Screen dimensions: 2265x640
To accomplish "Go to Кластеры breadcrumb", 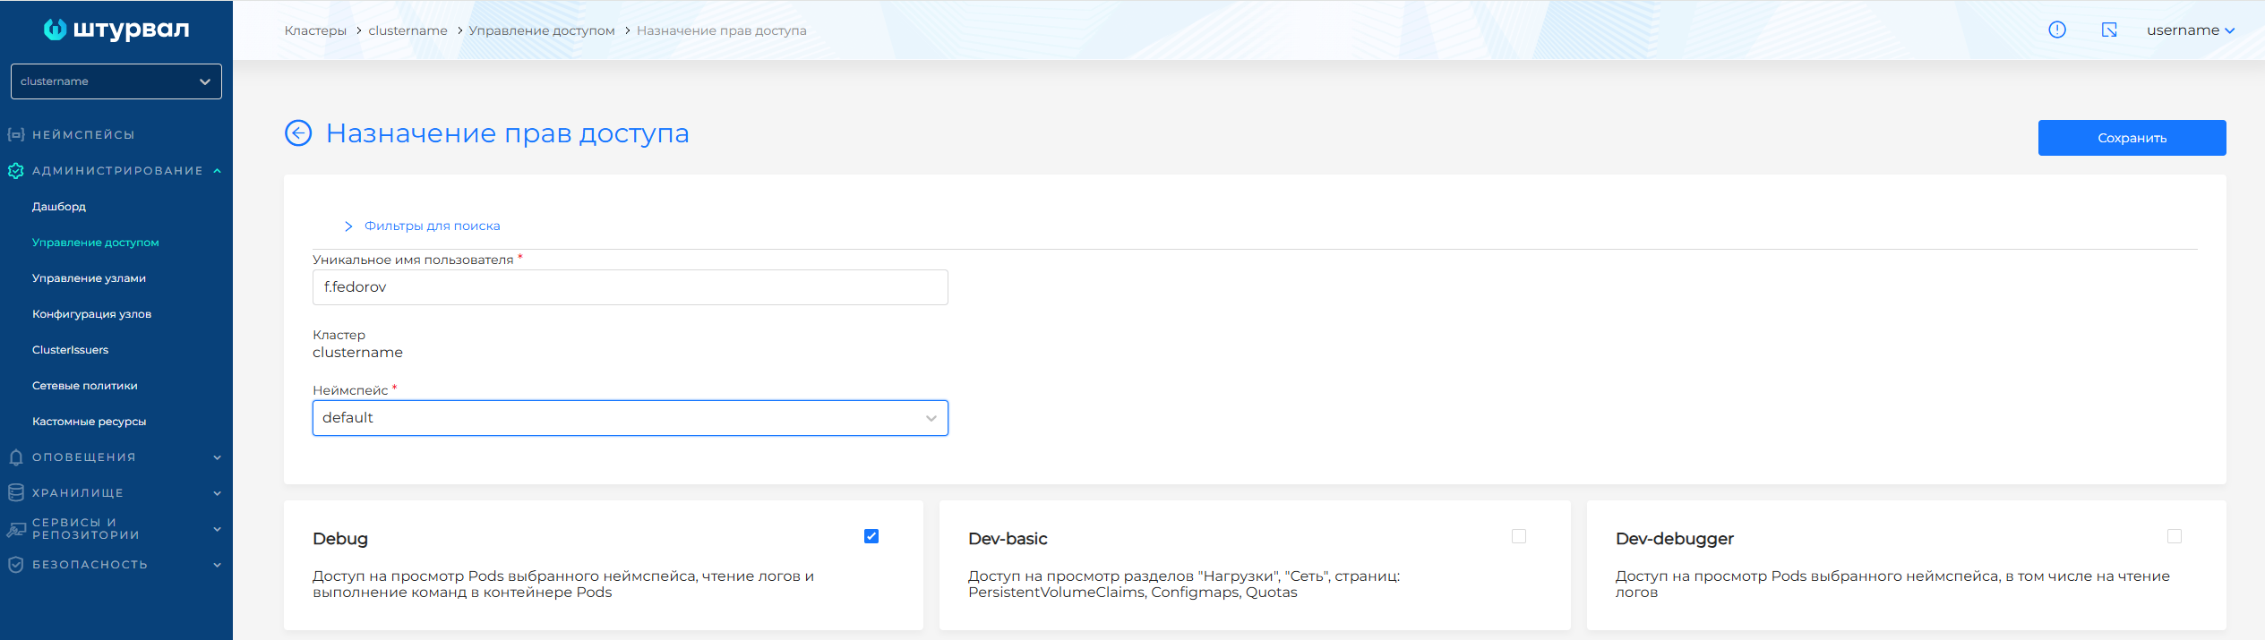I will (x=315, y=30).
